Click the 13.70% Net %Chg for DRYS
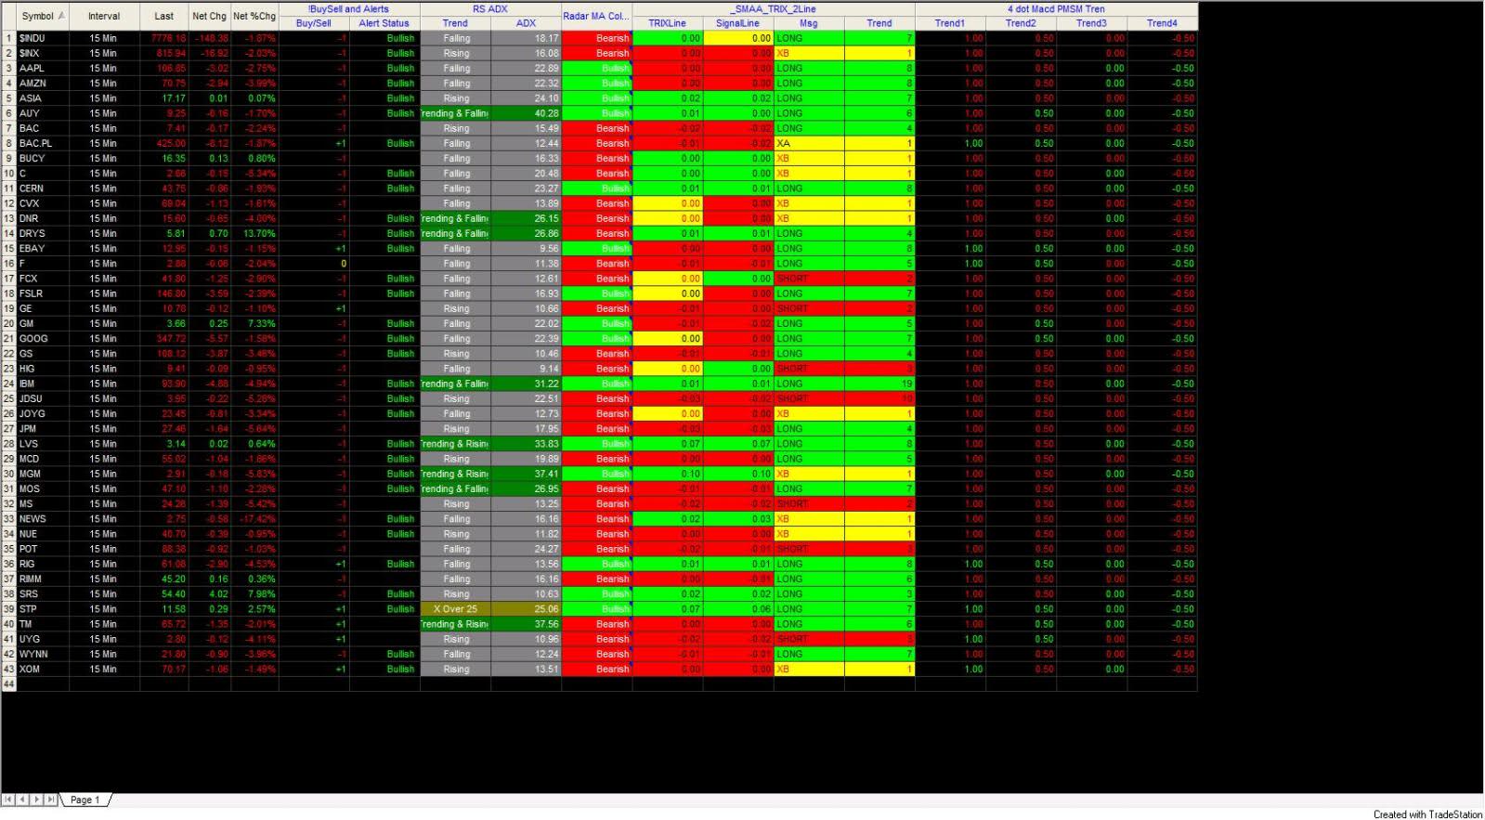Image resolution: width=1485 pixels, height=820 pixels. point(254,233)
